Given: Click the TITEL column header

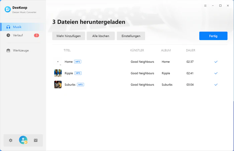Looking at the screenshot, I should tap(67, 50).
